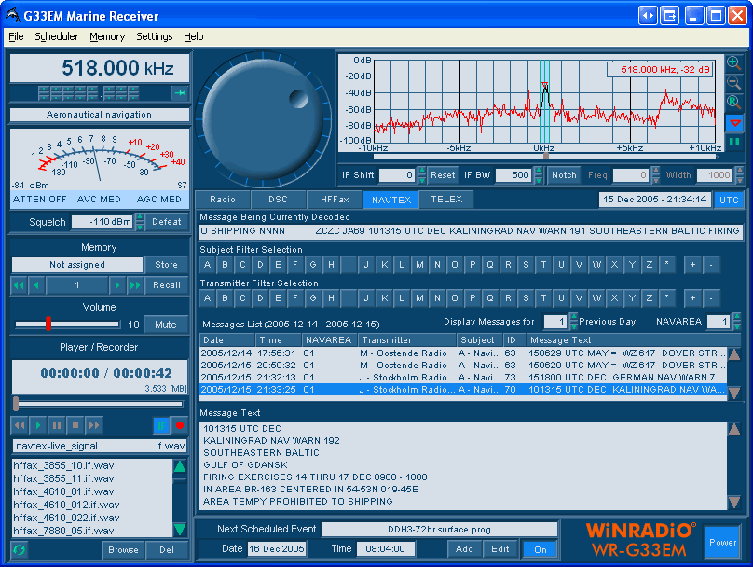Click the red triangle marker icon beside the spectrum
Image resolution: width=753 pixels, height=567 pixels.
coord(734,121)
